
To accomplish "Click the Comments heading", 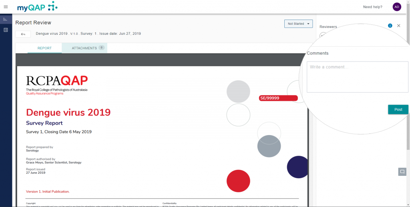I will tap(318, 53).
